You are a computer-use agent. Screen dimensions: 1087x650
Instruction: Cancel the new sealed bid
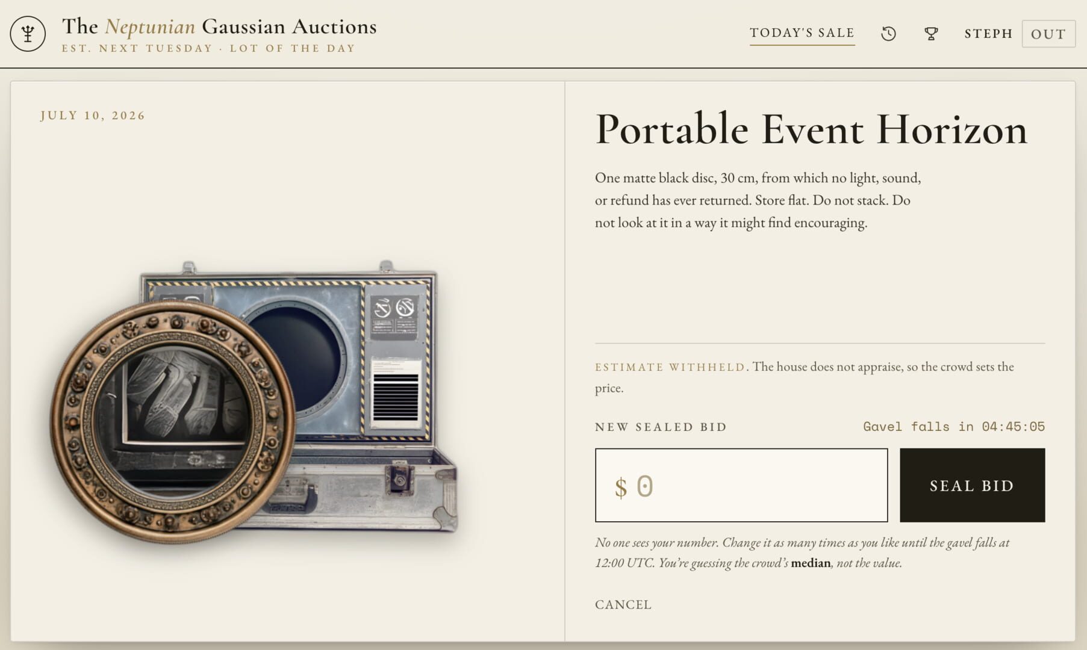[623, 604]
